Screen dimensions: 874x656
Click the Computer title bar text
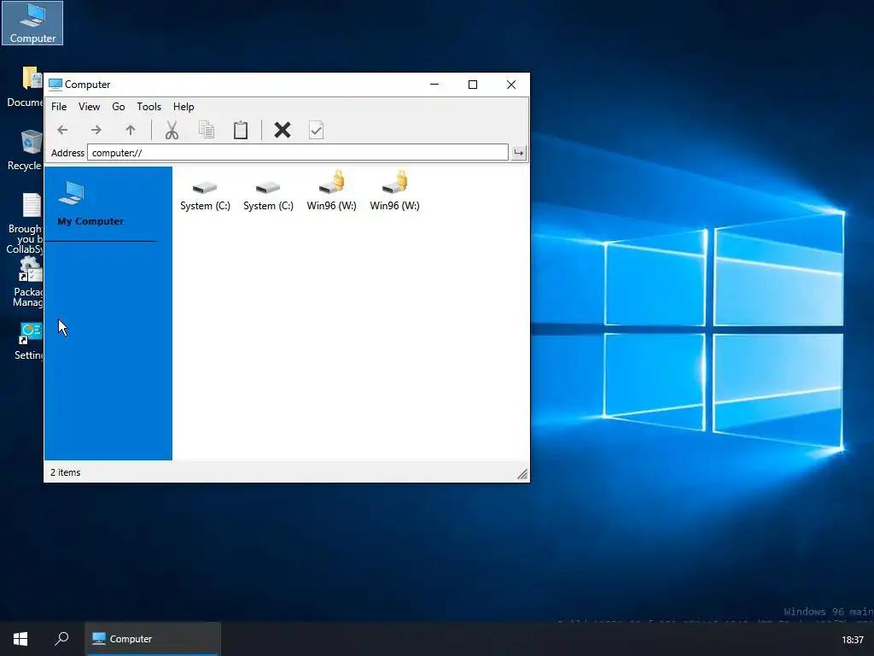tap(88, 85)
